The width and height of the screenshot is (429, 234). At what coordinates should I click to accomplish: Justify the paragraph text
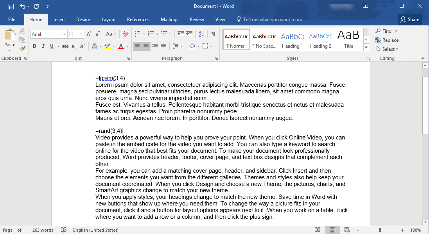[x=163, y=46]
